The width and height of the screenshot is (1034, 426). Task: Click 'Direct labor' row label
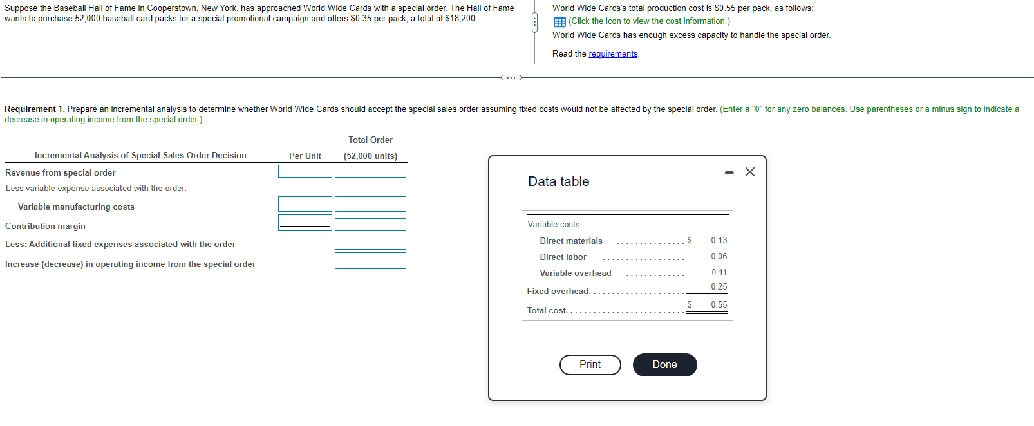[563, 257]
